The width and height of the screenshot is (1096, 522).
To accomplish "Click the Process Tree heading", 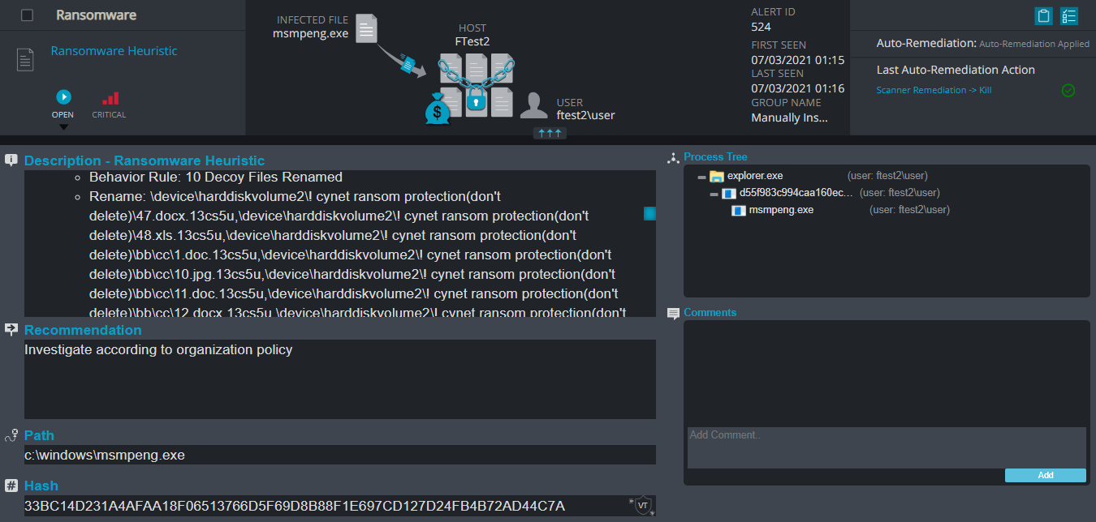I will (x=715, y=157).
